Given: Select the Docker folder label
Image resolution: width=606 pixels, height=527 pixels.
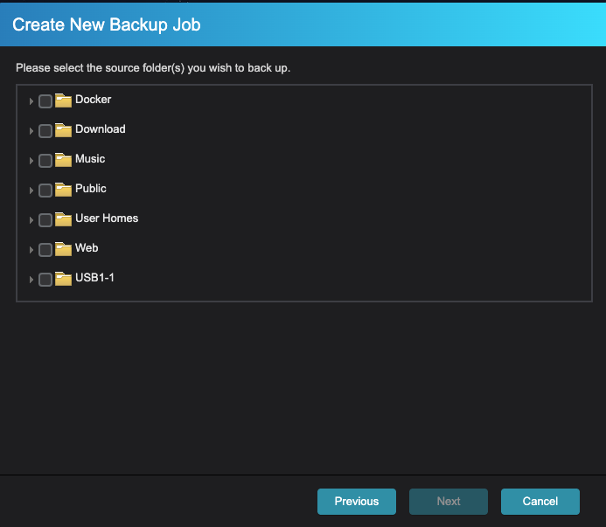Looking at the screenshot, I should click(94, 100).
